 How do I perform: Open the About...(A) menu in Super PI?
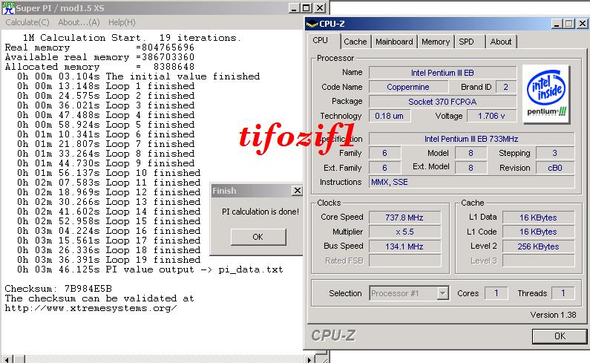(x=79, y=22)
